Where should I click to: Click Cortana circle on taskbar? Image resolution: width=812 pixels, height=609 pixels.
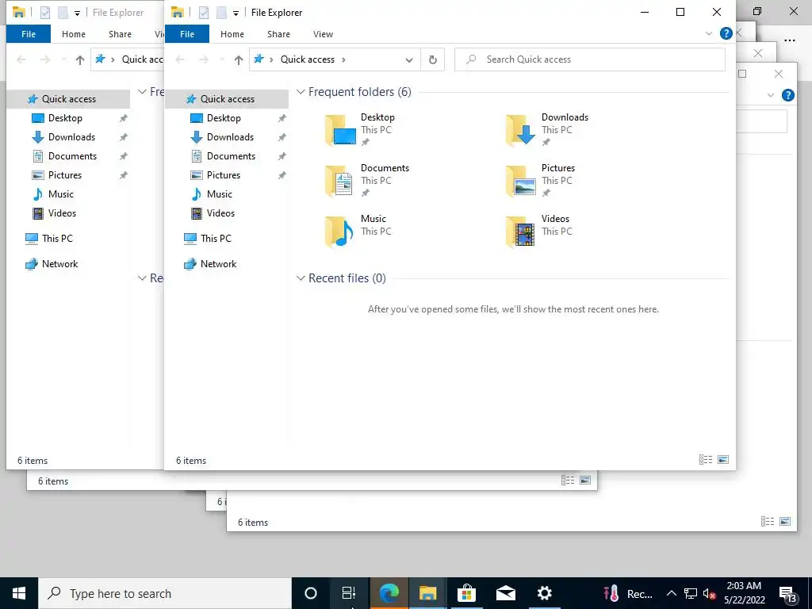(311, 593)
